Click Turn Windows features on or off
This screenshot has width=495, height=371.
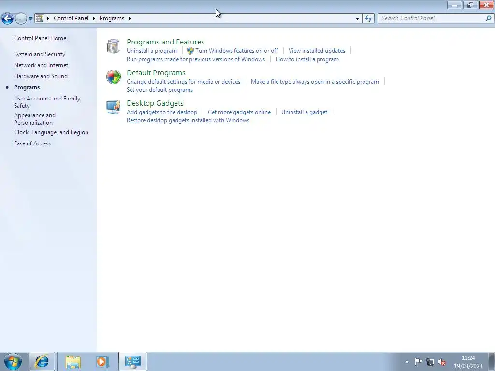[236, 50]
